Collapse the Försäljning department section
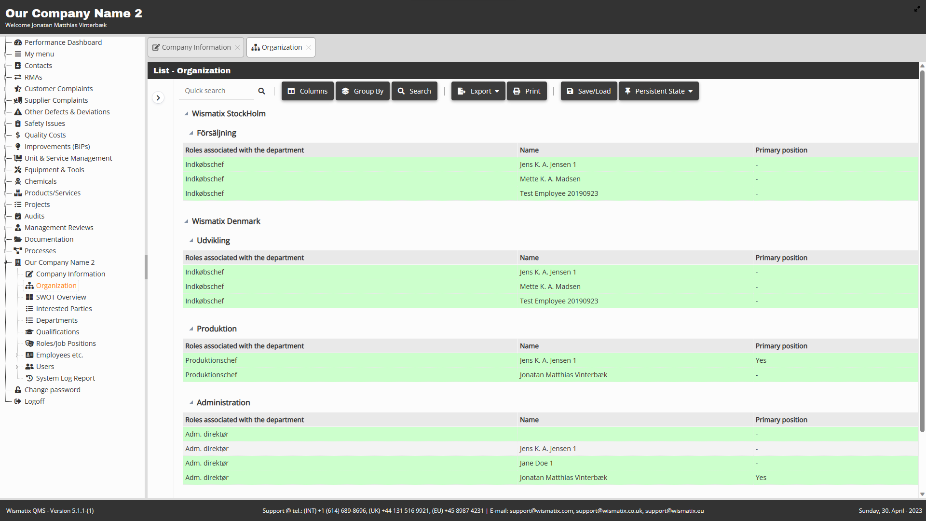Image resolution: width=926 pixels, height=521 pixels. coord(191,133)
